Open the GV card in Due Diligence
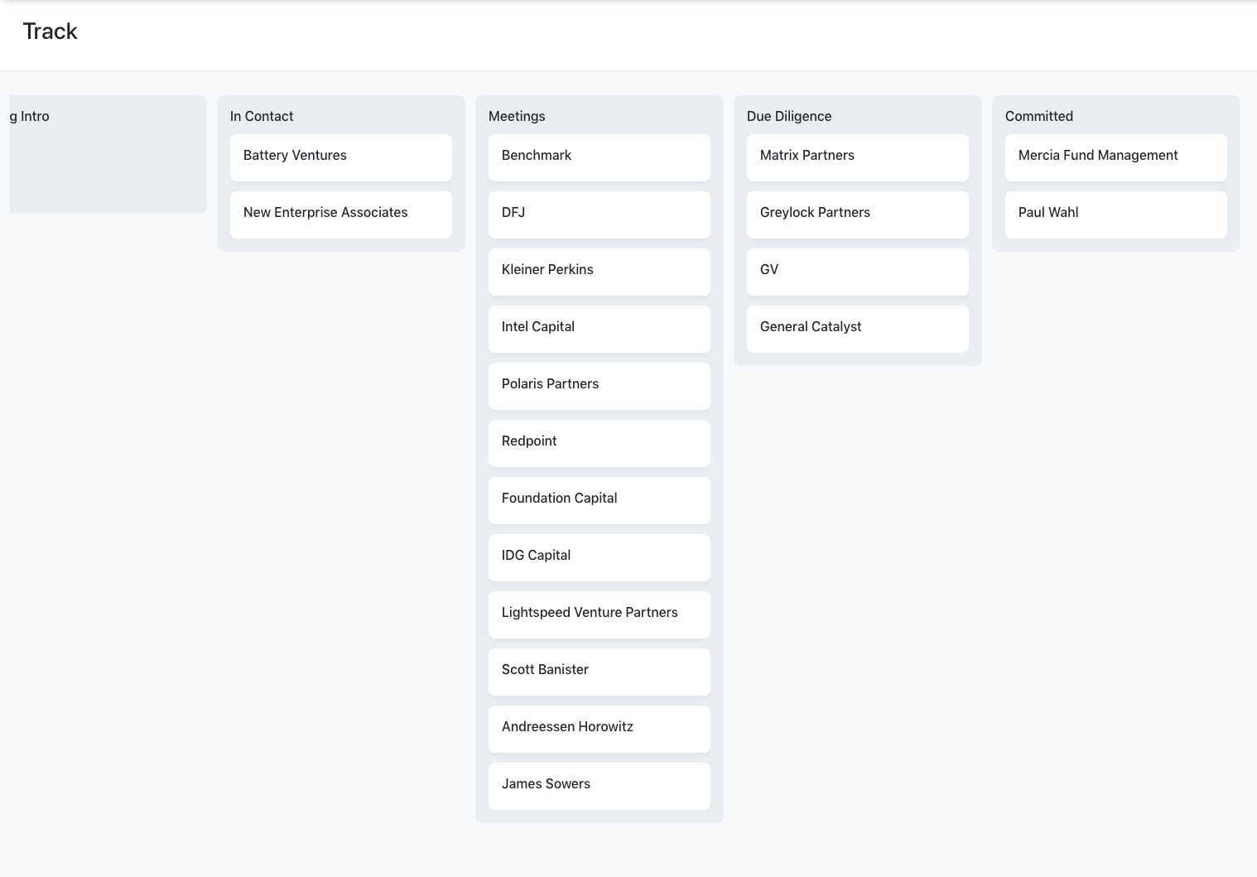This screenshot has width=1257, height=877. [858, 272]
